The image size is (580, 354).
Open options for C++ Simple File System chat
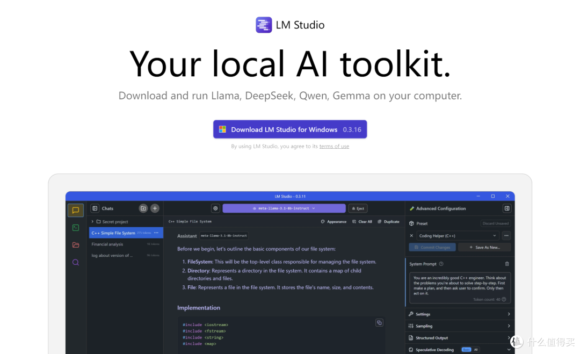coord(156,233)
